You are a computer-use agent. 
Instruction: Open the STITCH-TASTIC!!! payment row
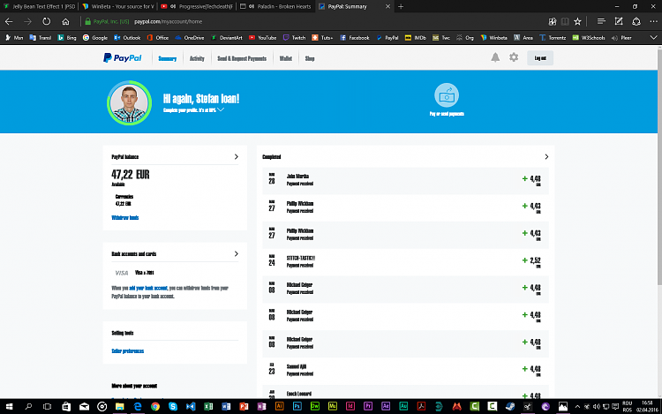(405, 262)
